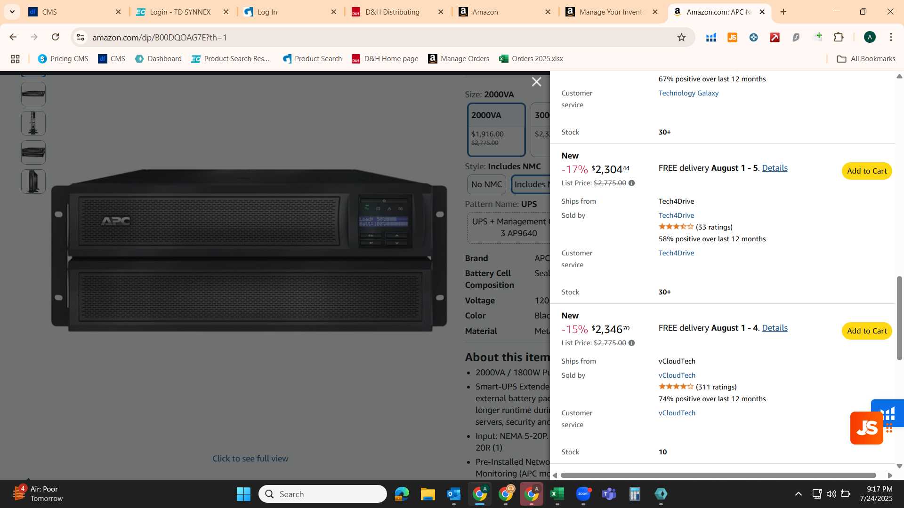904x508 pixels.
Task: Close the offers side panel X
Action: tap(536, 82)
